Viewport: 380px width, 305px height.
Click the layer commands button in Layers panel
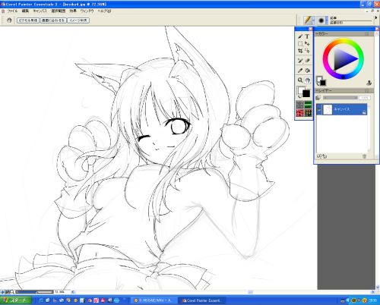[324, 156]
